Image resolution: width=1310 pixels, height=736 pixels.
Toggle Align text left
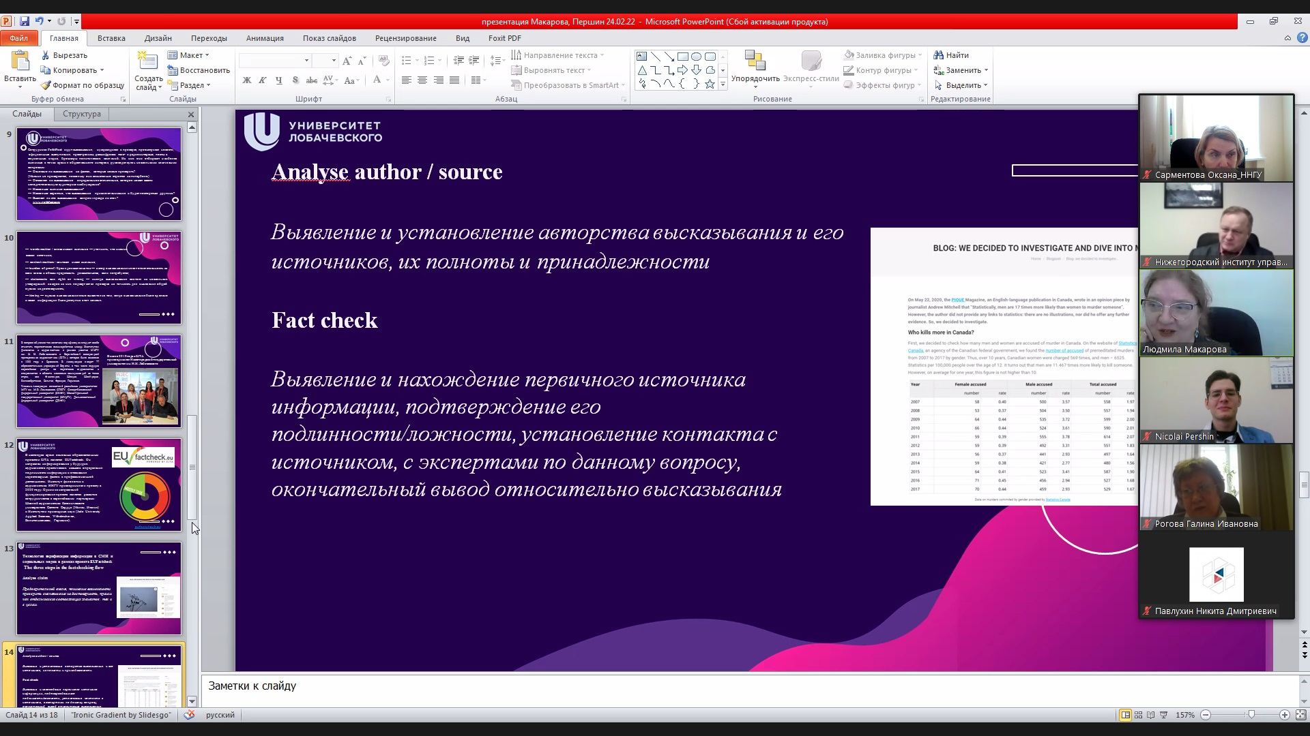407,80
